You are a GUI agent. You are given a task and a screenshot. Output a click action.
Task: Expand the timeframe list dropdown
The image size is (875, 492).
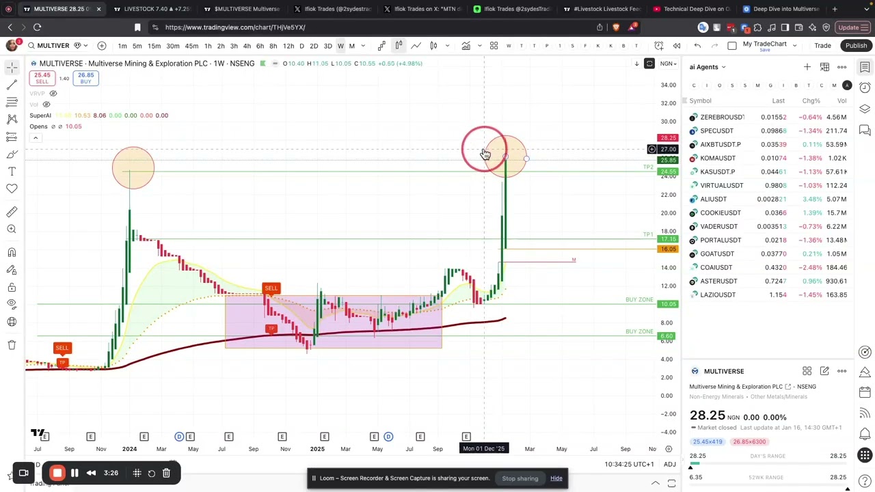pyautogui.click(x=363, y=46)
